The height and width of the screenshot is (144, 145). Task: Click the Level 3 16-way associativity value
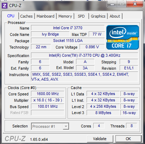pyautogui.click(x=129, y=113)
